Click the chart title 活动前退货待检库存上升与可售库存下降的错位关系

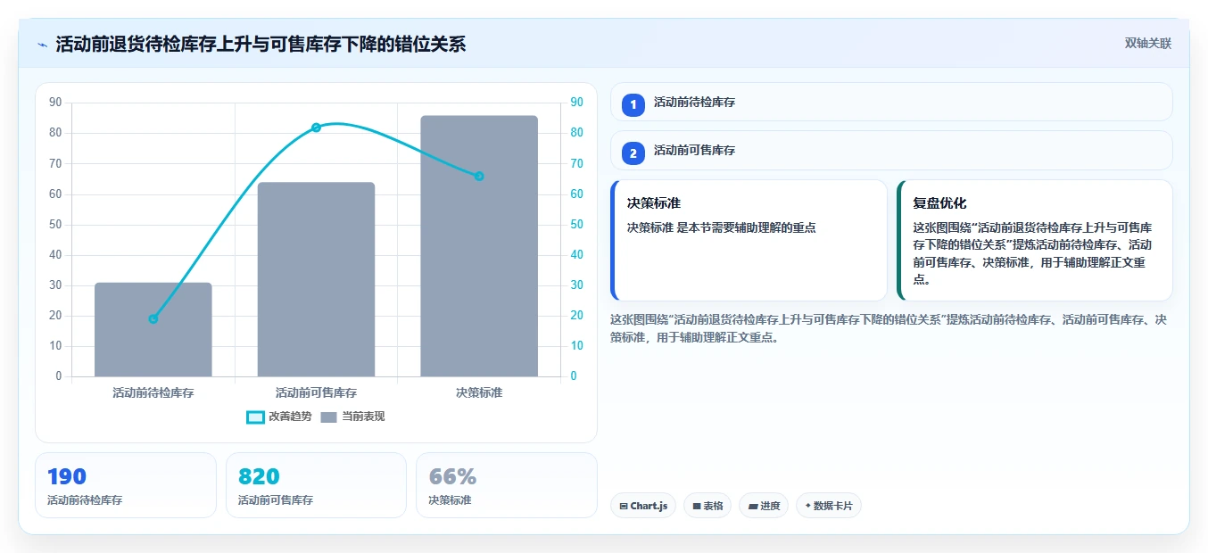pyautogui.click(x=261, y=44)
